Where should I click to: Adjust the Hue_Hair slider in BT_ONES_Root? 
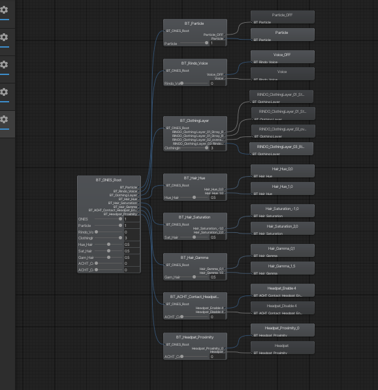point(108,245)
